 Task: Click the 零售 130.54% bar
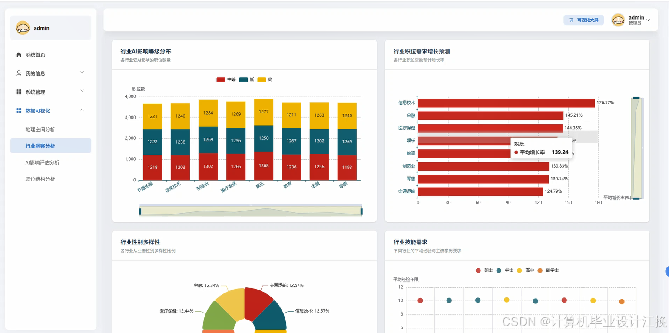[x=483, y=179]
